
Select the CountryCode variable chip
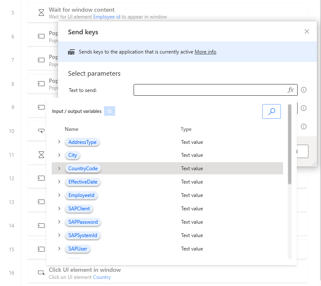[83, 169]
